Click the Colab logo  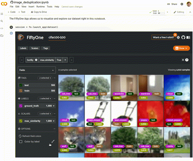click(x=4, y=4)
